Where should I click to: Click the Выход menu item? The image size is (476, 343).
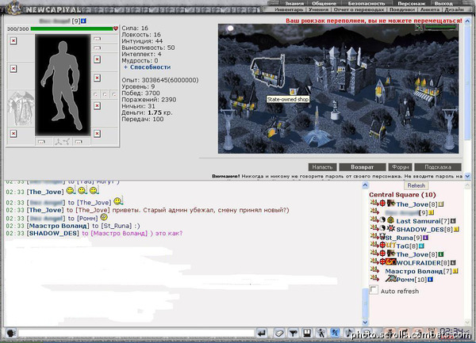coord(443,4)
